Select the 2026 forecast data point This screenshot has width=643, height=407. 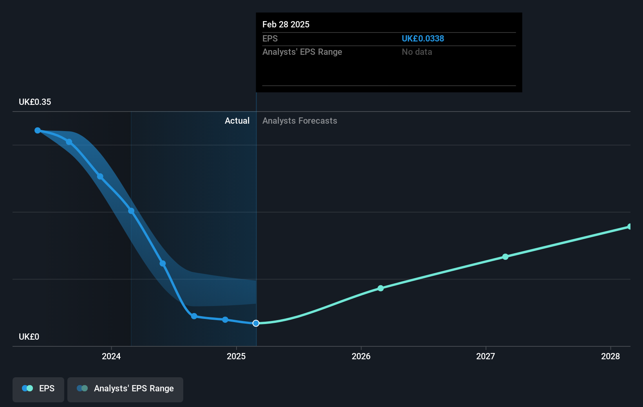click(381, 289)
